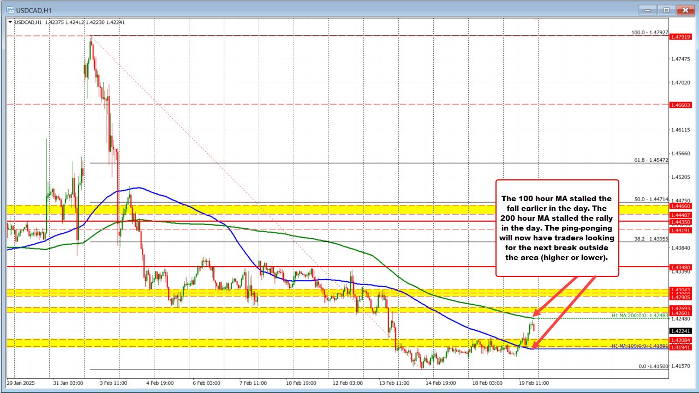
Task: Select the annotation box about the moving averages
Action: click(x=557, y=228)
